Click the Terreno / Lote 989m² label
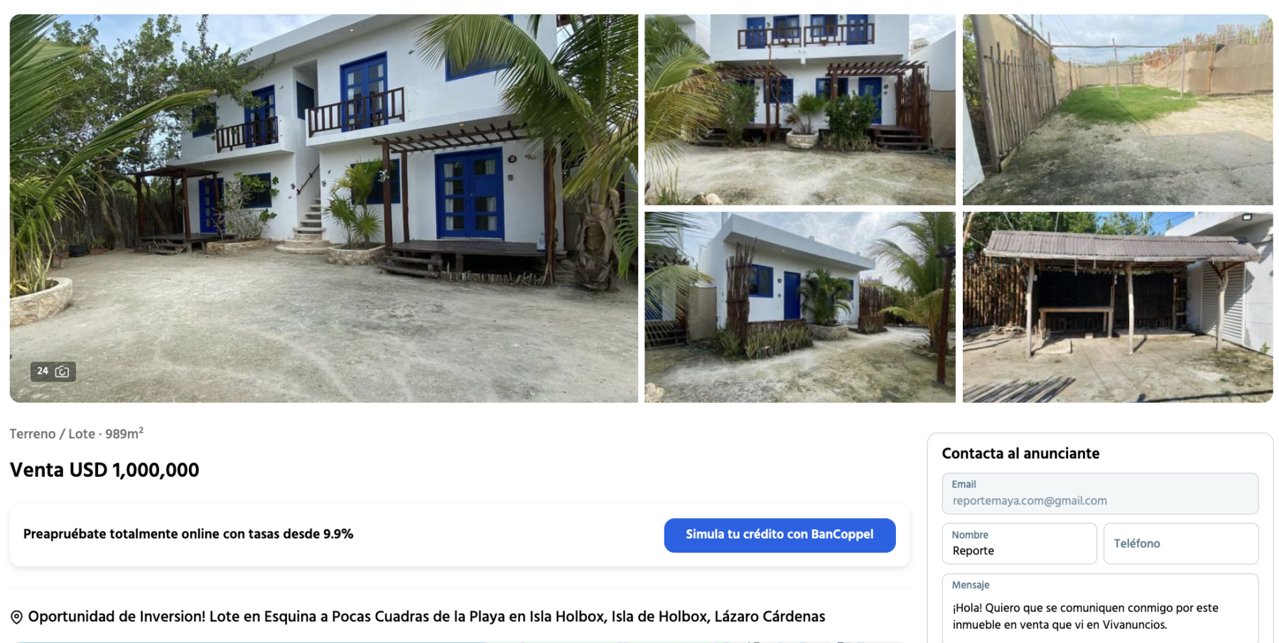 (x=77, y=433)
